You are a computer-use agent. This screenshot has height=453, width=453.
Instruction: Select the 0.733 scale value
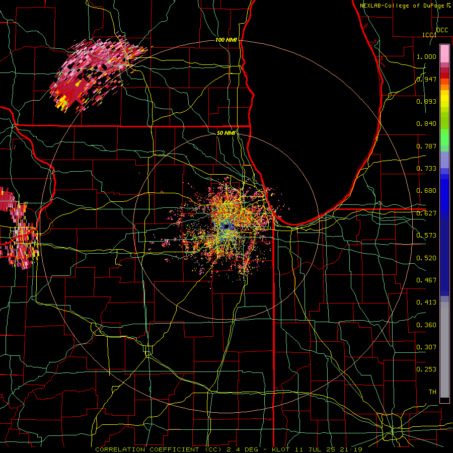(426, 169)
